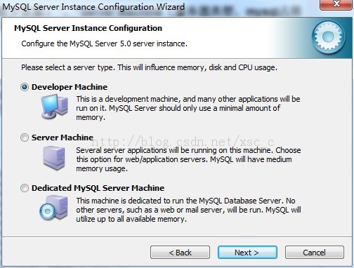Screen dimensions: 354x268
Task: Click the "Please select a server type" instruction
Action: [x=149, y=67]
